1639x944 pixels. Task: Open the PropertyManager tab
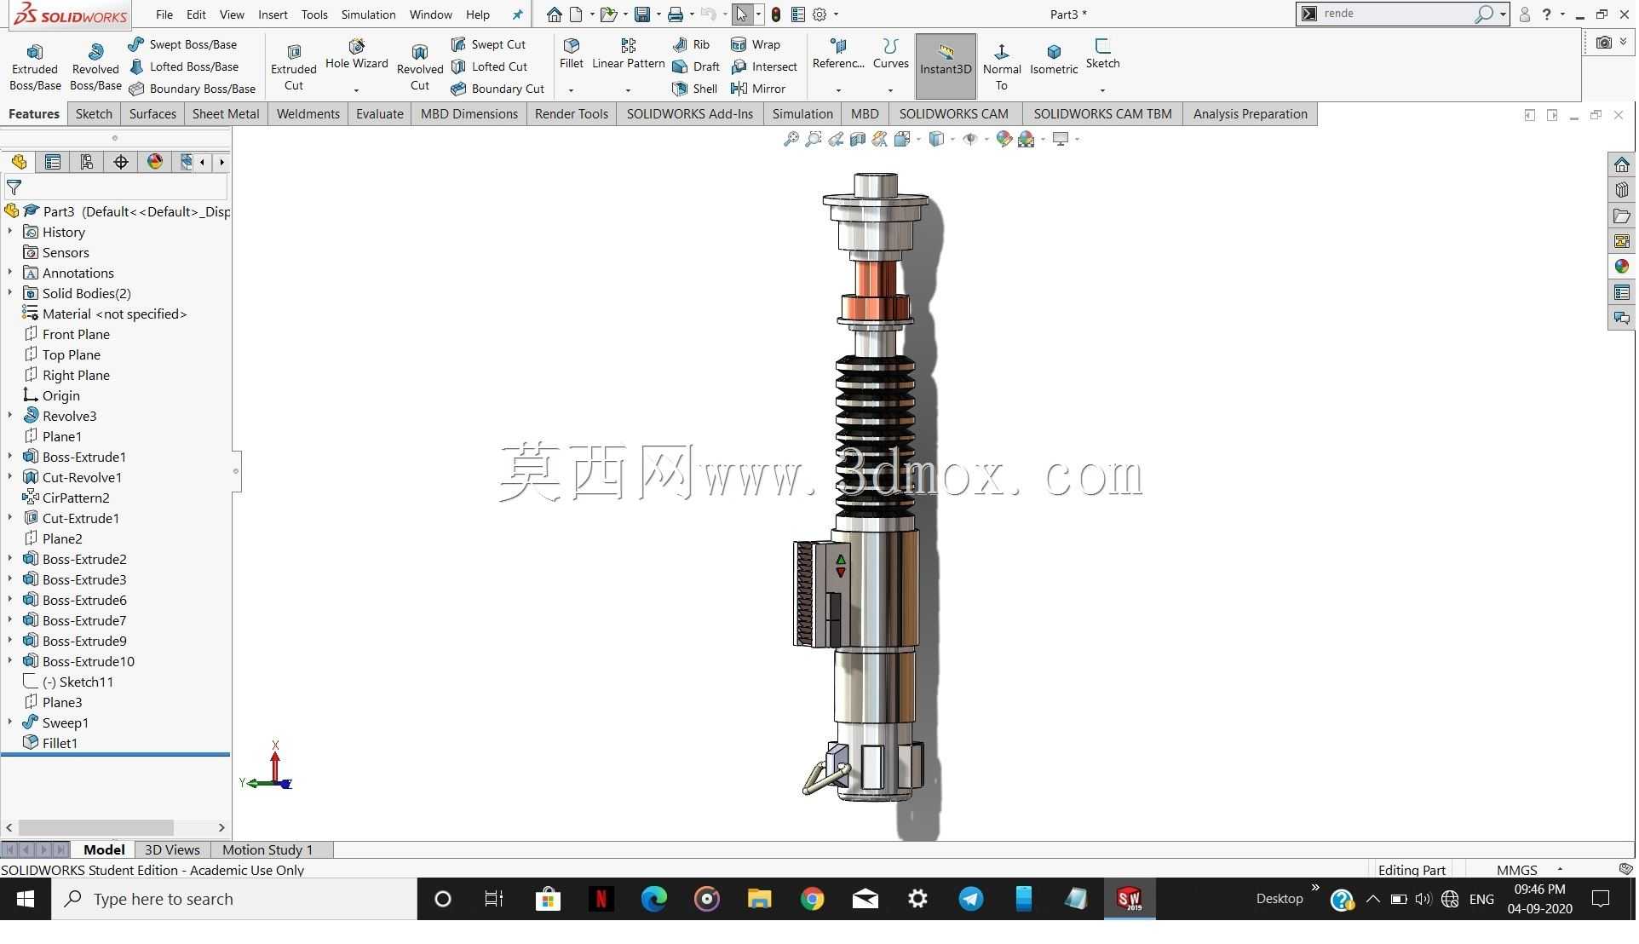pos(53,162)
